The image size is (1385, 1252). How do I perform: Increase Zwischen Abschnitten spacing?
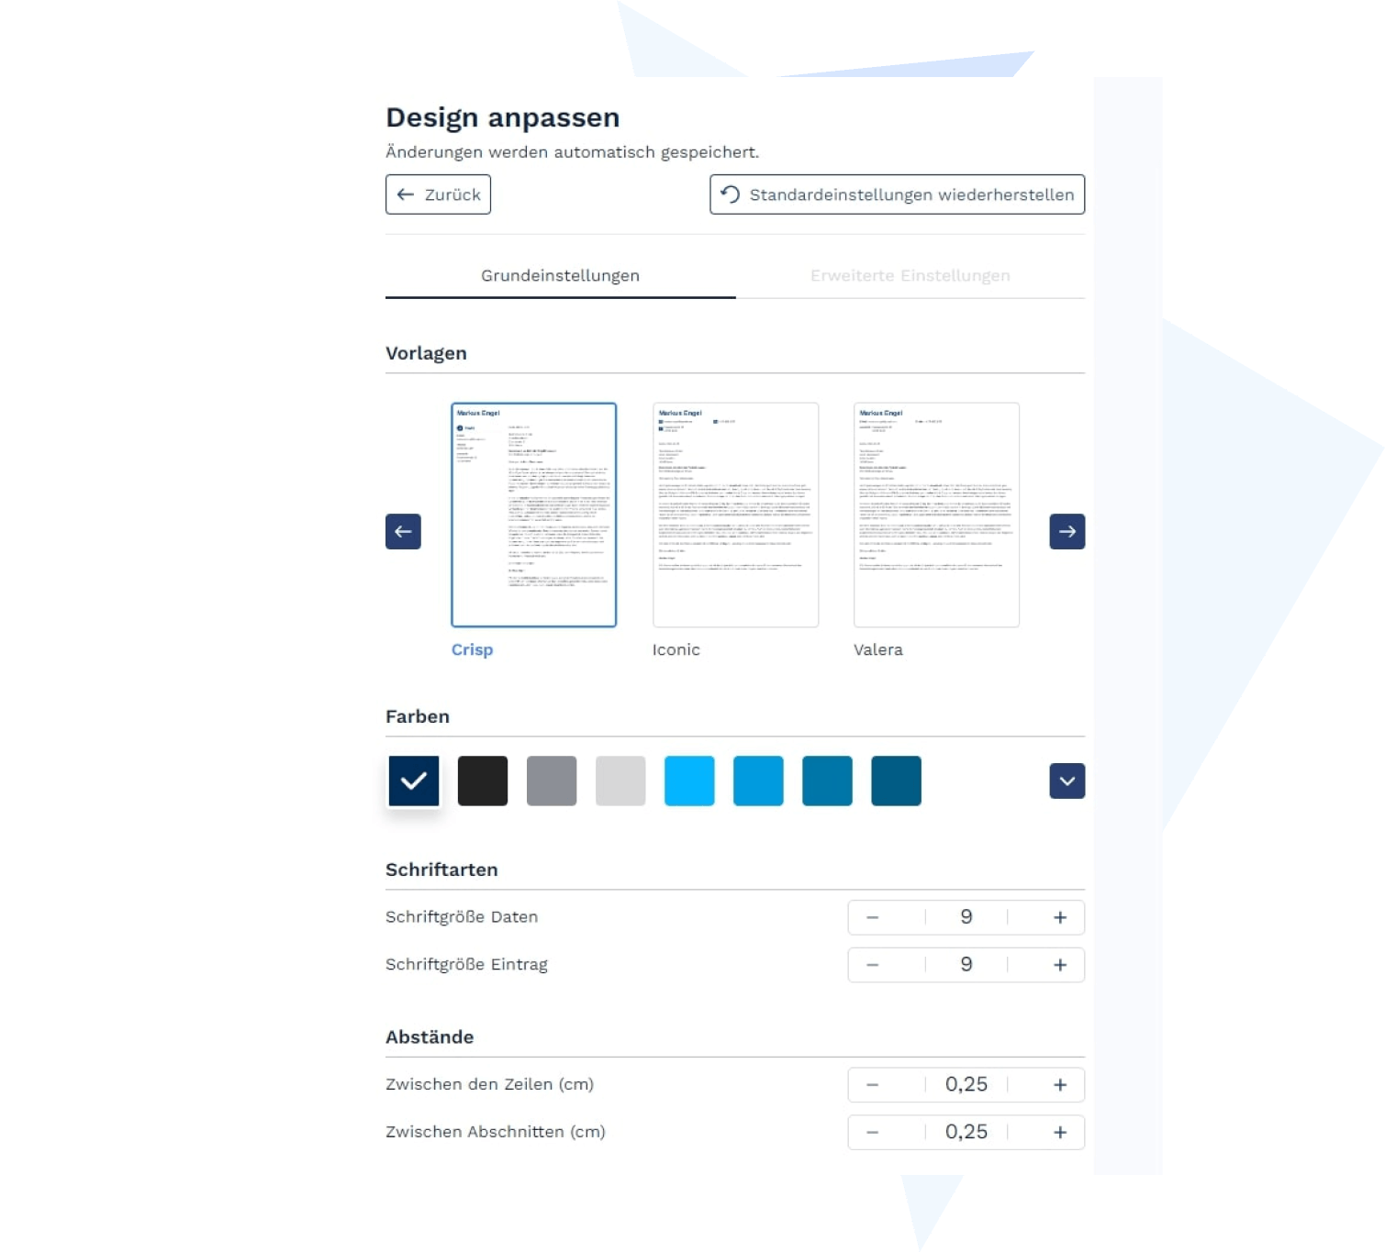(1060, 1132)
